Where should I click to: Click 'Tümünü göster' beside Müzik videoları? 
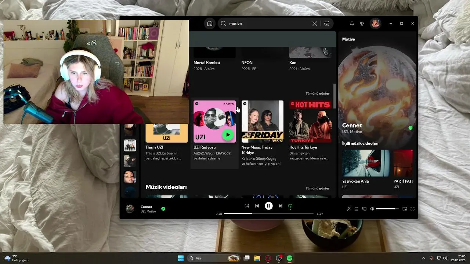[x=317, y=188]
